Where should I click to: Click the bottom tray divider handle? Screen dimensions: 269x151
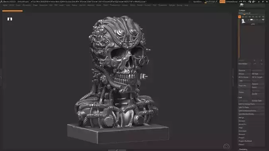coord(117,150)
